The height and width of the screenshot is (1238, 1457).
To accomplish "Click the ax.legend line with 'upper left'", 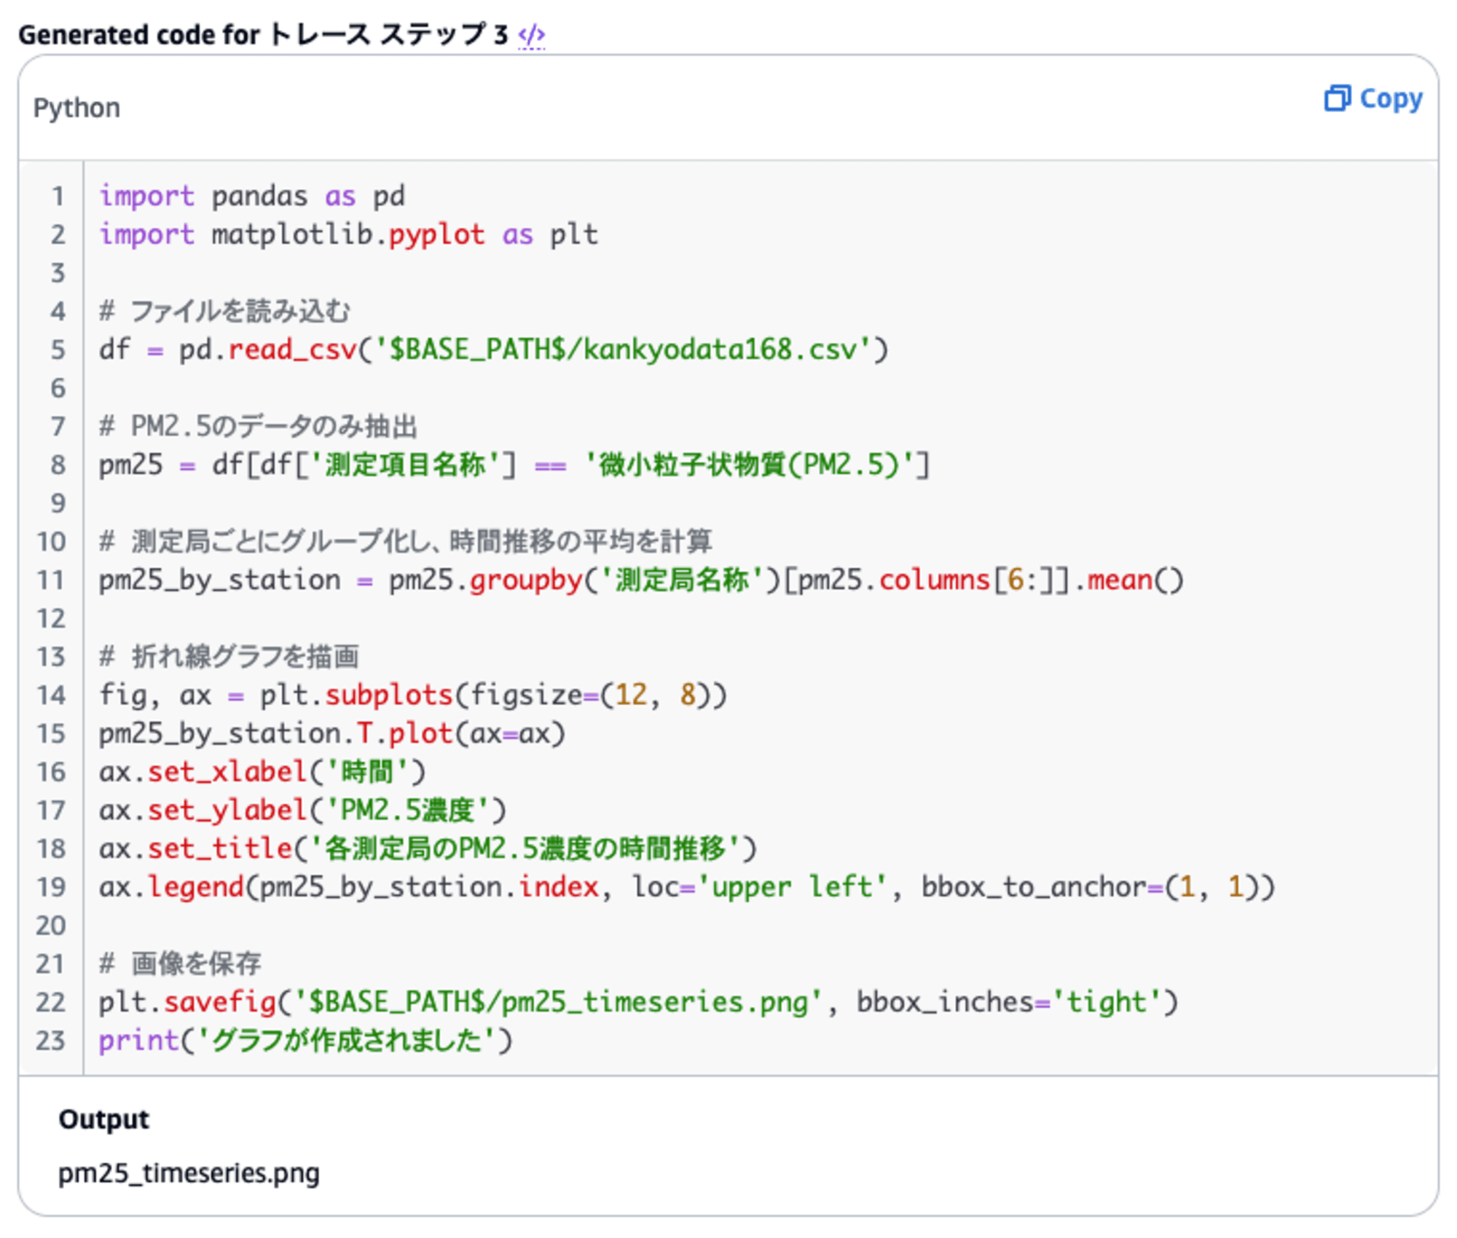I will point(687,887).
